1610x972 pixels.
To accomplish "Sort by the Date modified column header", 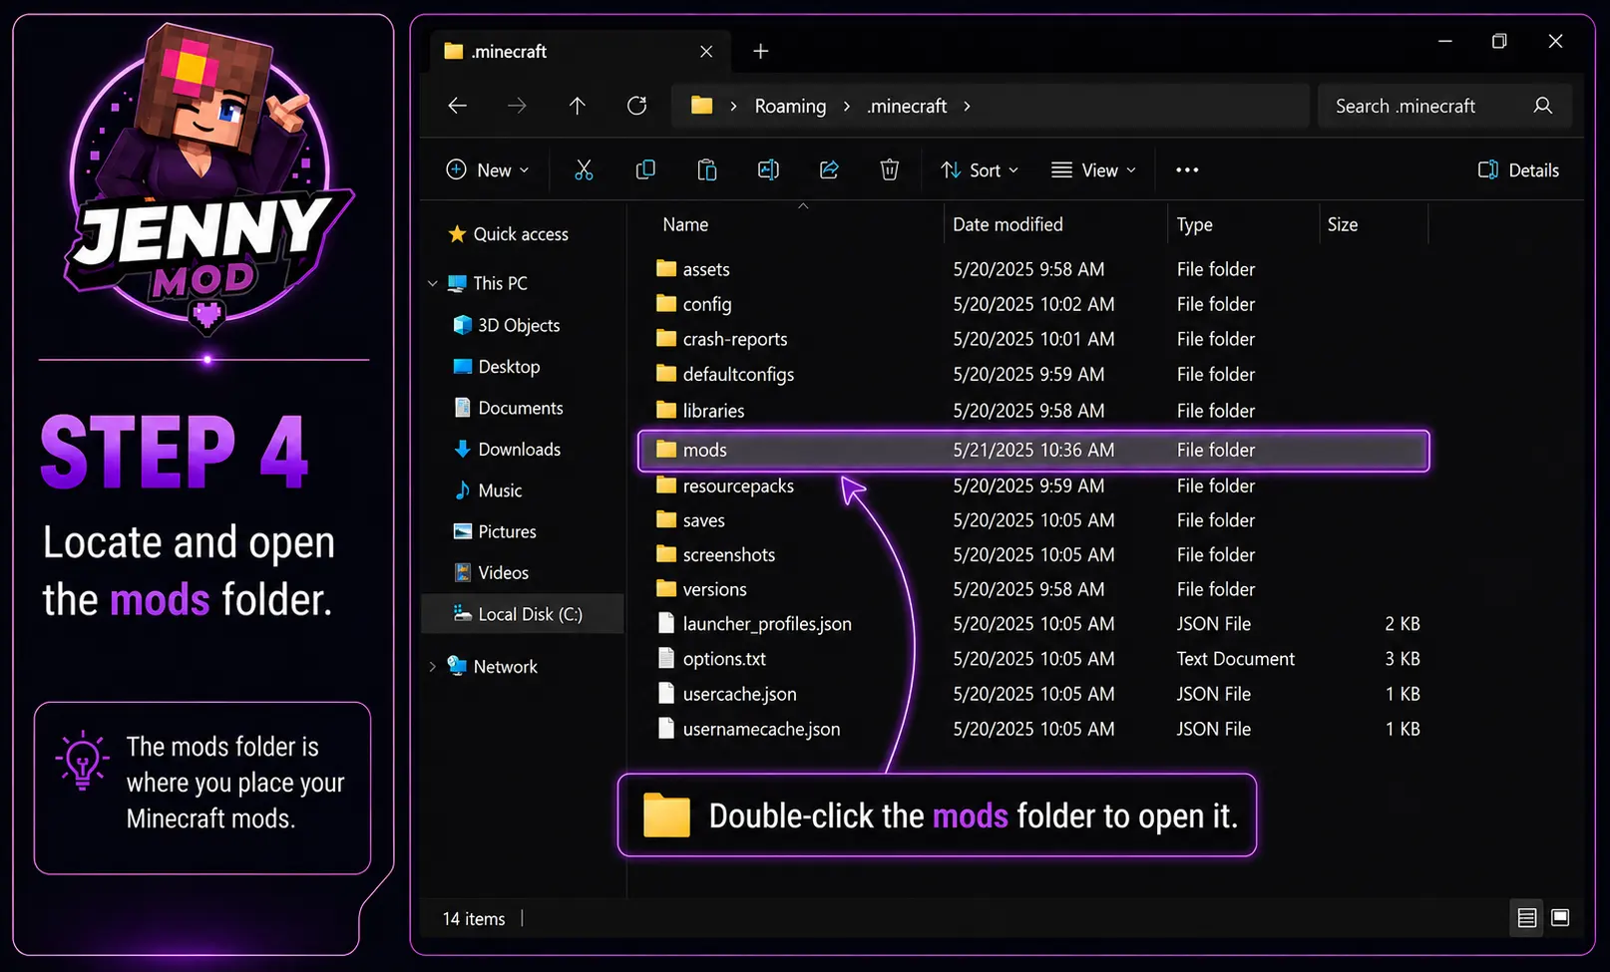I will 1007,224.
